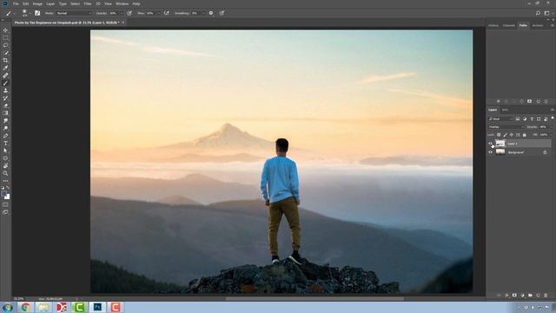Viewport: 556px width, 313px height.
Task: Select the Gradient tool
Action: 5,113
